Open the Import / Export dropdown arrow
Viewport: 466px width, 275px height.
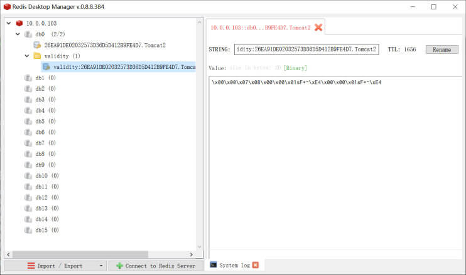pos(101,266)
